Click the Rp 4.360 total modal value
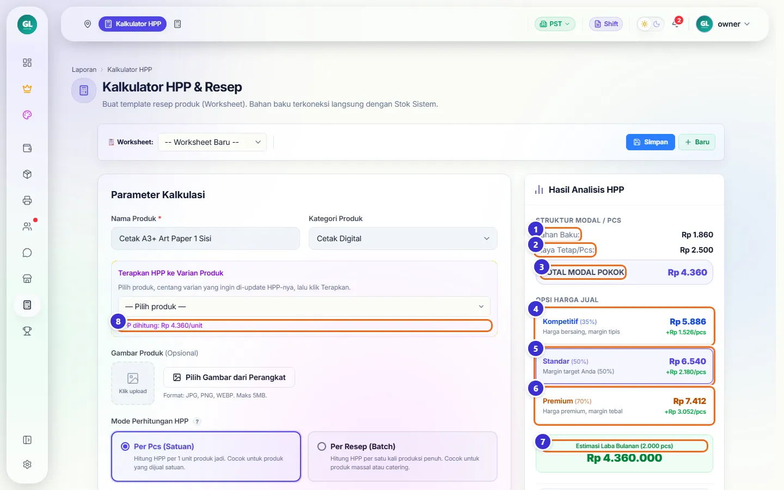The height and width of the screenshot is (490, 784). click(x=688, y=272)
